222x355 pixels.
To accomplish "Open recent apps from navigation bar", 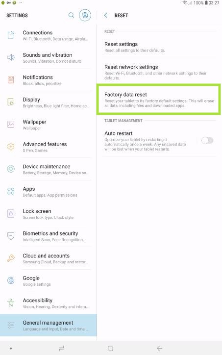I will (x=61, y=348).
